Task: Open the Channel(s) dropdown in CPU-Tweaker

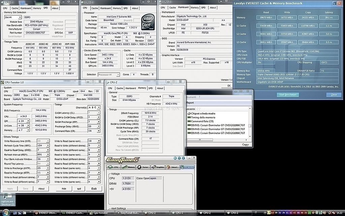Action: click(x=99, y=108)
